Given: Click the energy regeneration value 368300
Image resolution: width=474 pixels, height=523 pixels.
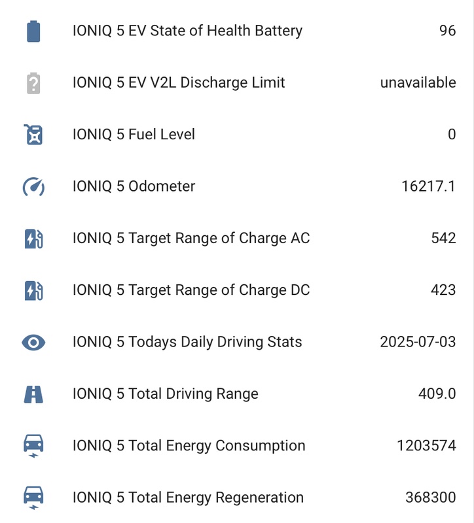Looking at the screenshot, I should [431, 498].
